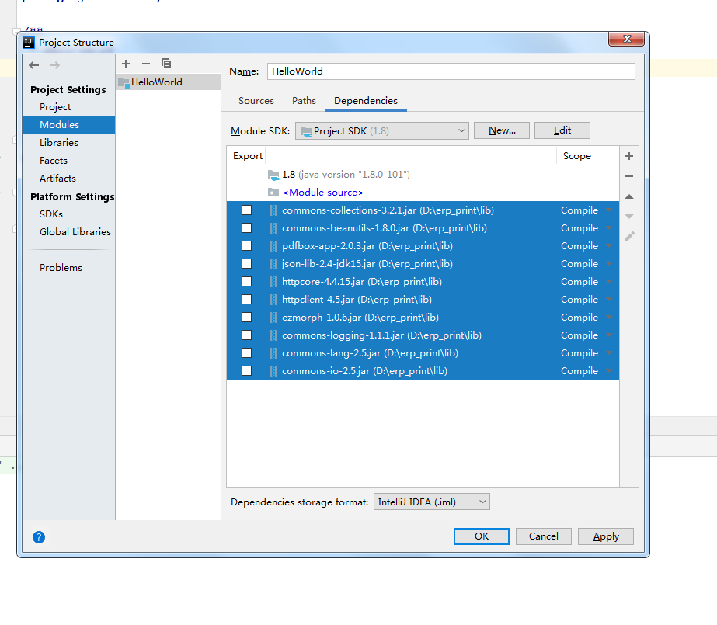Image resolution: width=717 pixels, height=625 pixels.
Task: Switch to the Sources tab
Action: click(x=256, y=101)
